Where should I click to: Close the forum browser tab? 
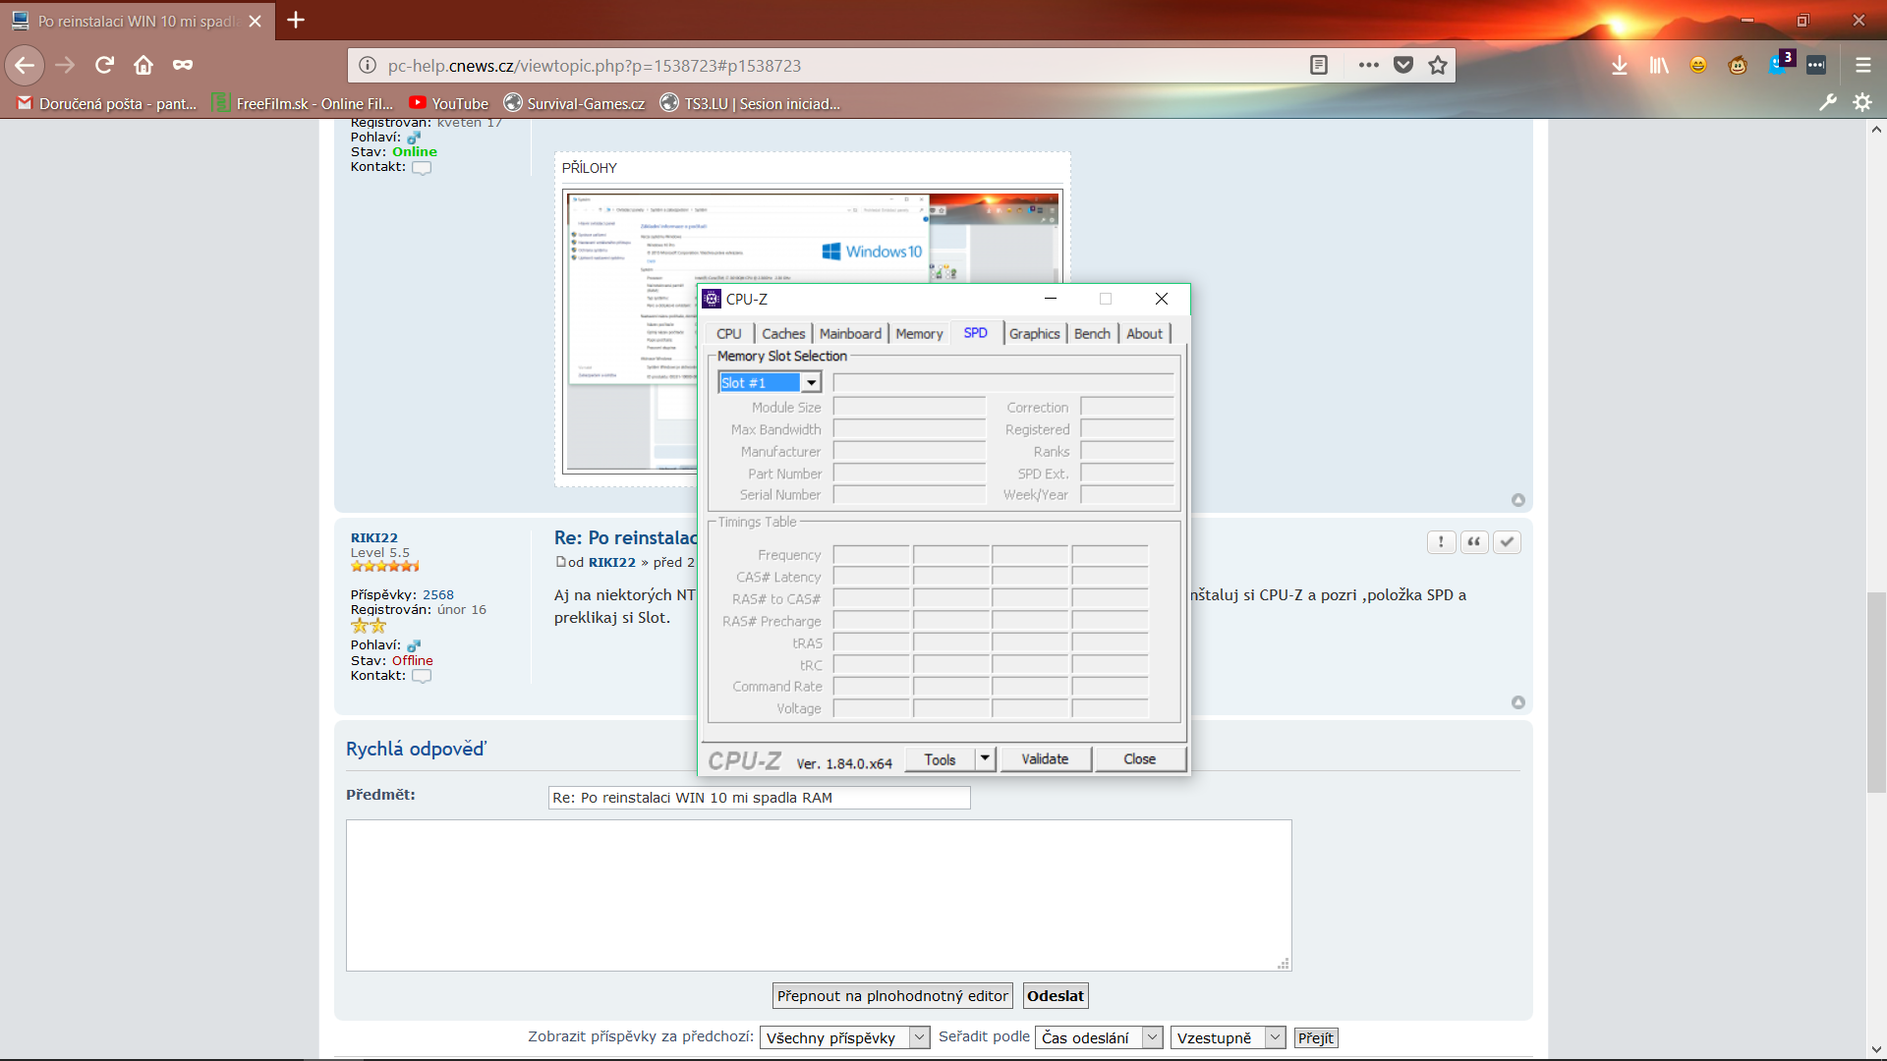point(256,21)
